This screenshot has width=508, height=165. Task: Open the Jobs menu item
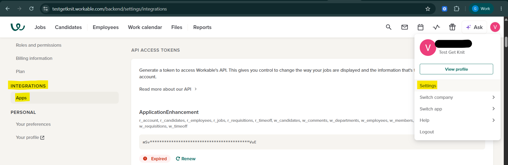pos(40,27)
